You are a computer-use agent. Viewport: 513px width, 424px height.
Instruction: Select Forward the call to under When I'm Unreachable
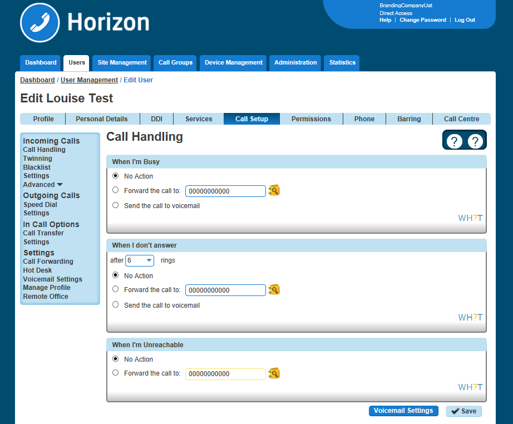click(116, 373)
